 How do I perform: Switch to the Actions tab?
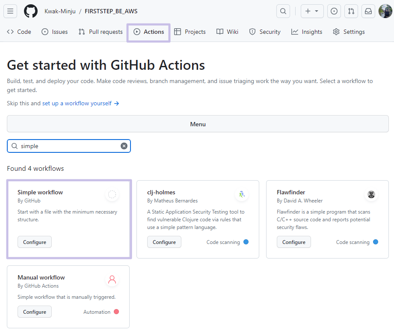point(148,32)
